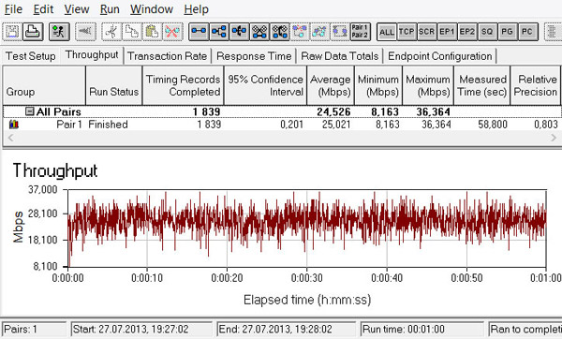Toggle the ALL filter button

[387, 32]
